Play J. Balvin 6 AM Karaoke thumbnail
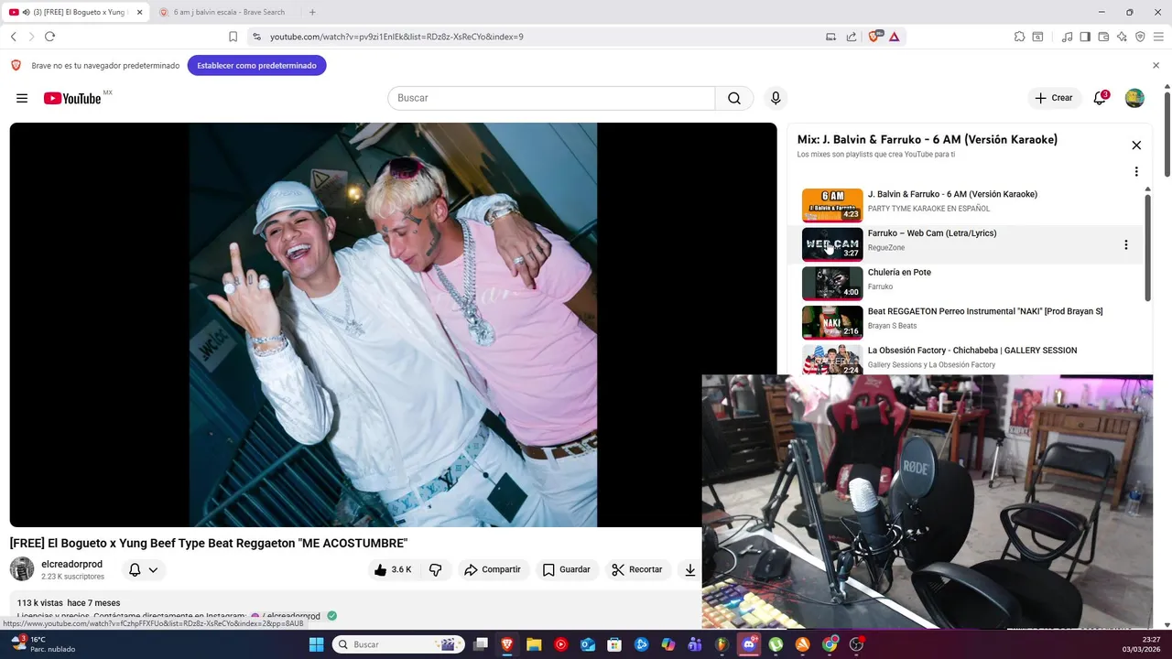 832,205
